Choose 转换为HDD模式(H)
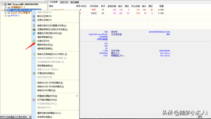This screenshot has width=211, height=119. [46, 90]
